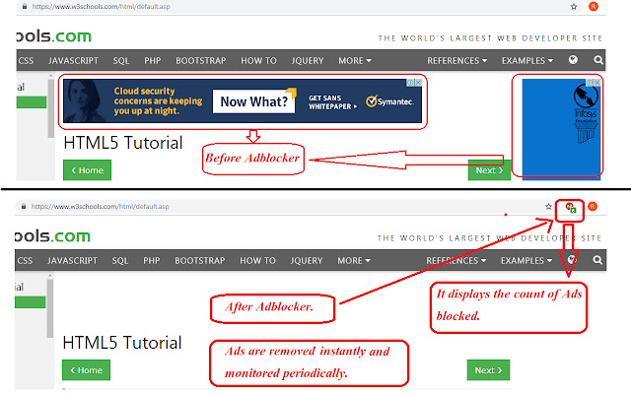
Task: Open PHP in bottom screenshot navbar
Action: coord(152,260)
